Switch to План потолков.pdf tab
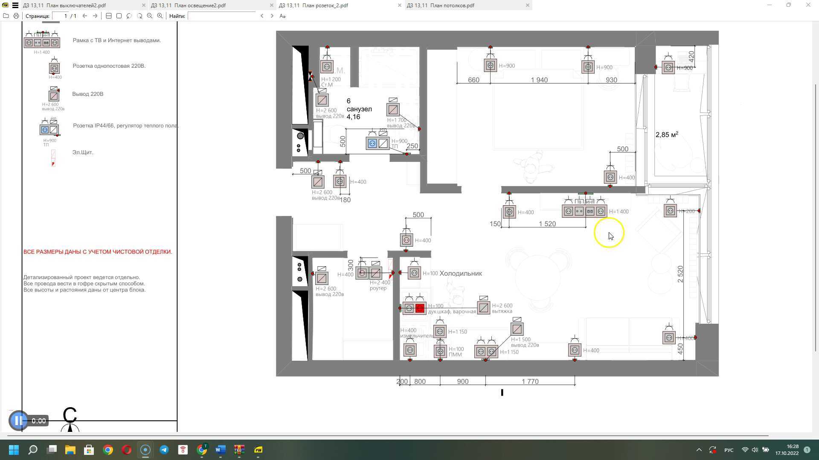The height and width of the screenshot is (460, 819). [x=452, y=6]
